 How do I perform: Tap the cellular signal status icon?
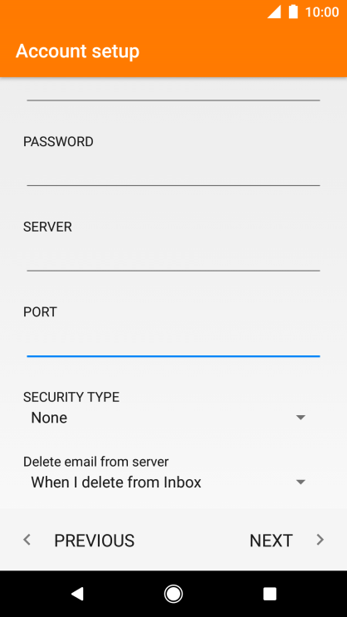(274, 12)
